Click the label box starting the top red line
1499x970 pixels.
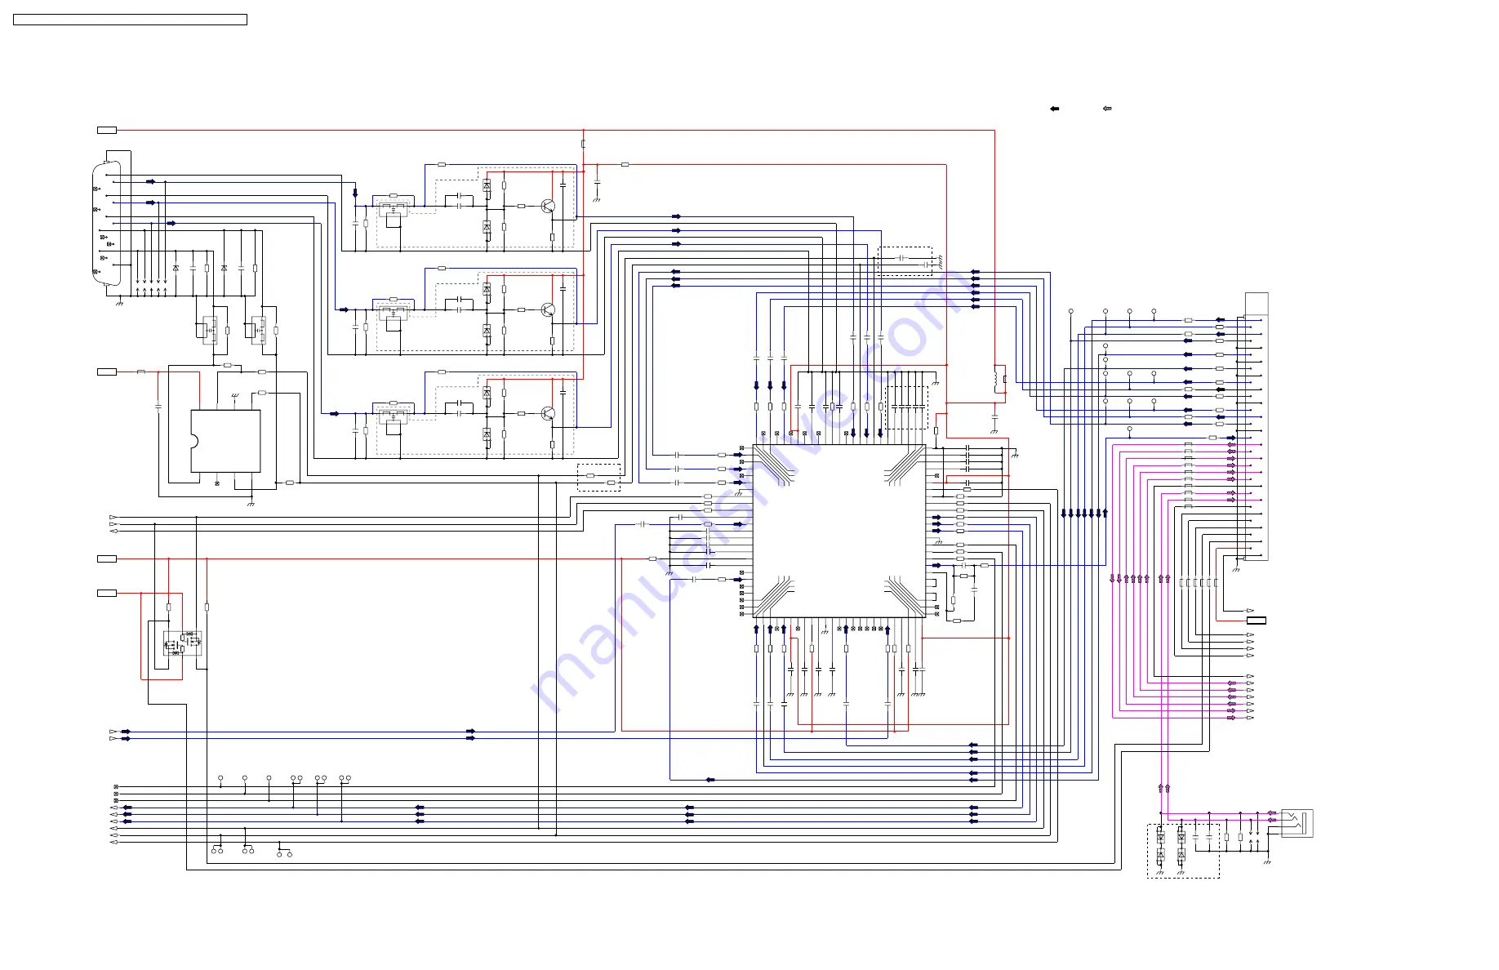(107, 130)
